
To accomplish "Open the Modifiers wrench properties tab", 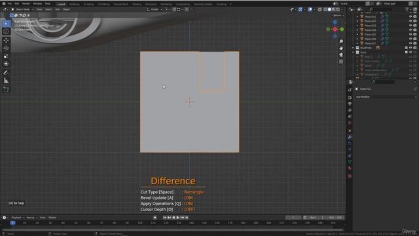I will pyautogui.click(x=350, y=137).
